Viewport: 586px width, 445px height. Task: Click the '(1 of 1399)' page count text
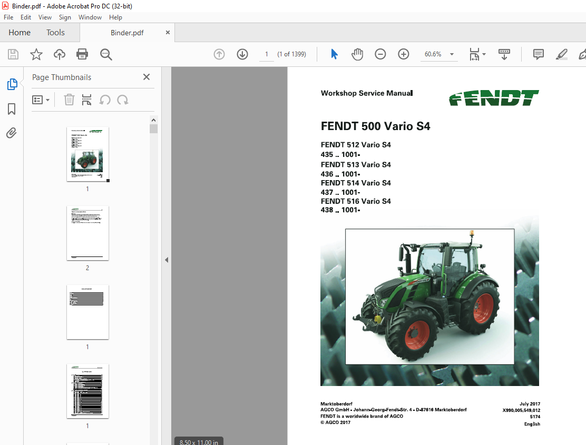[x=291, y=54]
